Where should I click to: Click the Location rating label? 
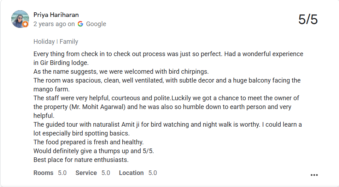click(131, 173)
